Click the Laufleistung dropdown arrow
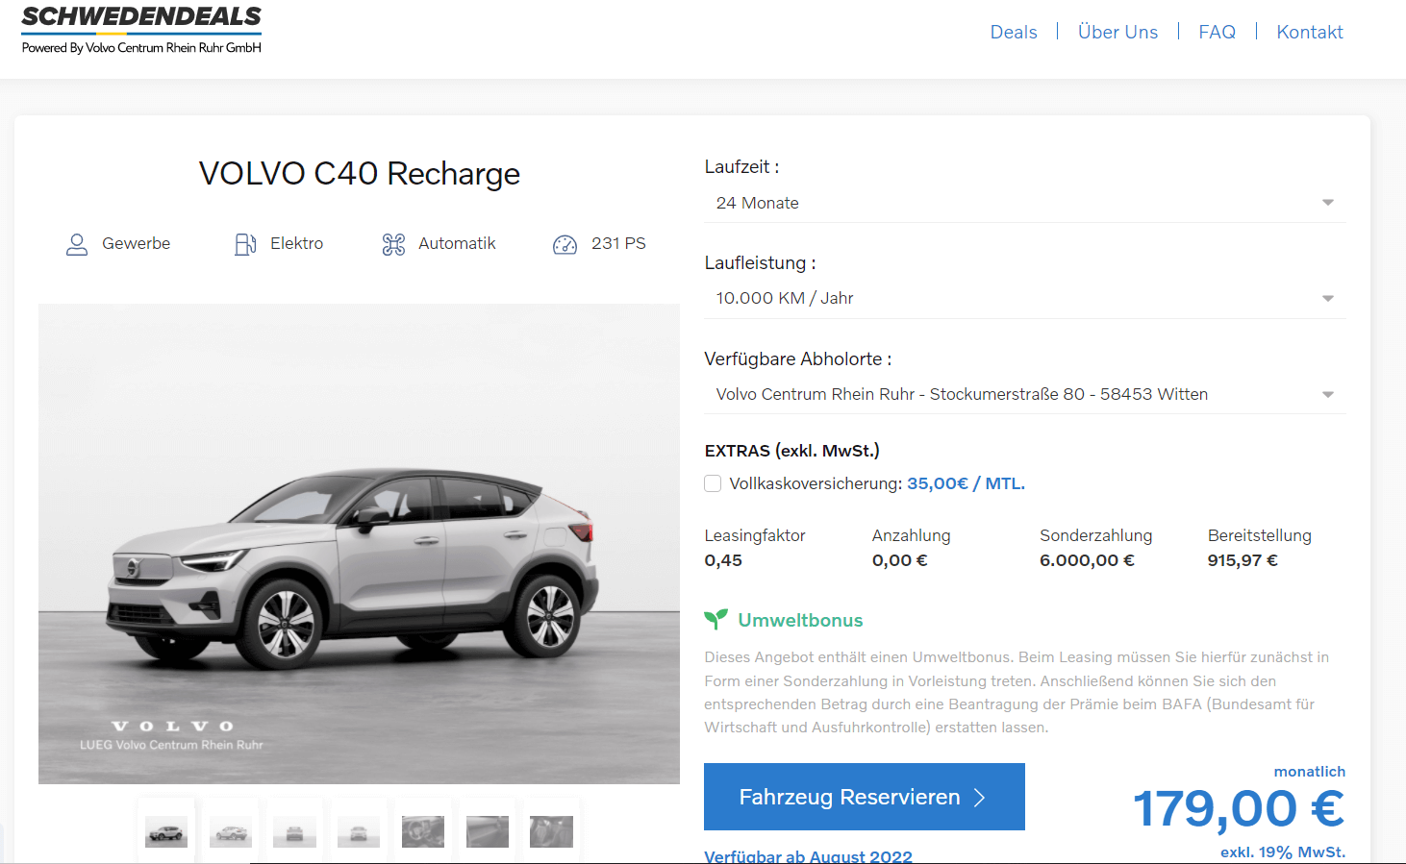Image resolution: width=1406 pixels, height=864 pixels. pyautogui.click(x=1328, y=299)
